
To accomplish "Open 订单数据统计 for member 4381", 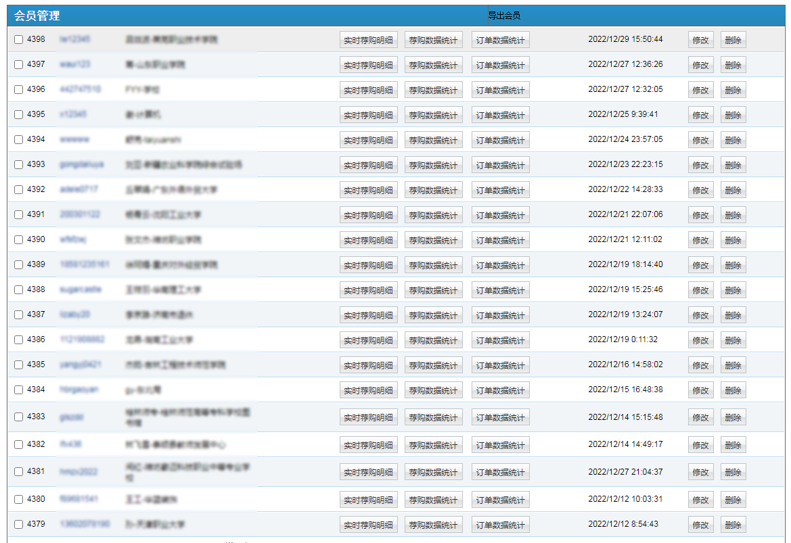I will 500,472.
